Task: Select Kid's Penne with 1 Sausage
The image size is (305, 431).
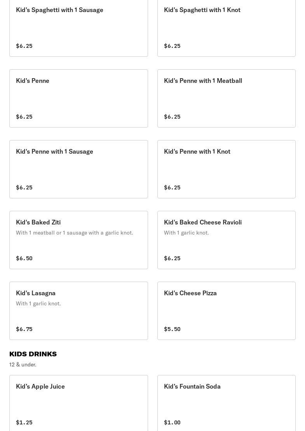Action: (78, 169)
